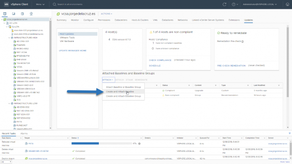Switch to VMs and Templates inventory icon
Viewport: 292px width, 164px height.
(13, 14)
